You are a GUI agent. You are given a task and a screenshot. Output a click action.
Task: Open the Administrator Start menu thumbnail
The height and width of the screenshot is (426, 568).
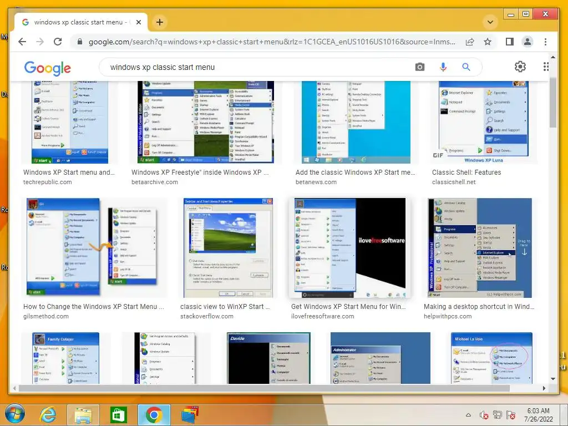click(381, 358)
